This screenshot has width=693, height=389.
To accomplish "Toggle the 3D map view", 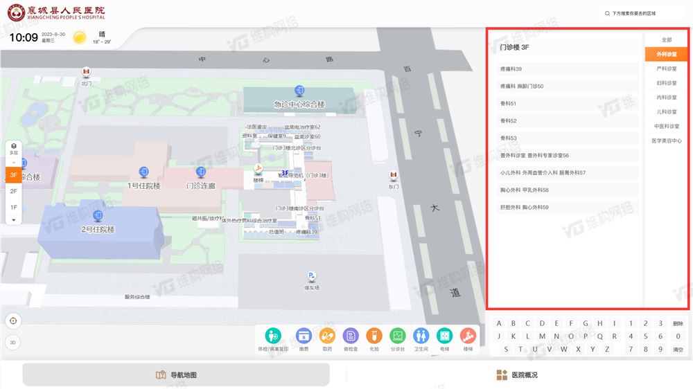I will point(13,342).
